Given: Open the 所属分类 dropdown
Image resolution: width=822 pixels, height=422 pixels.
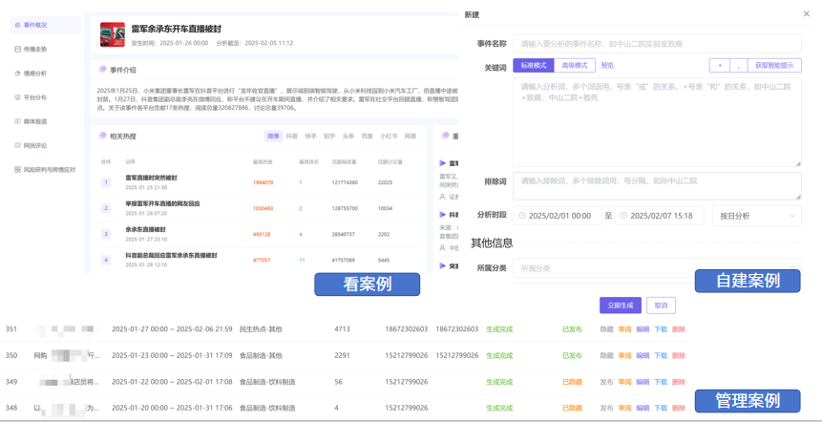Looking at the screenshot, I should 657,268.
